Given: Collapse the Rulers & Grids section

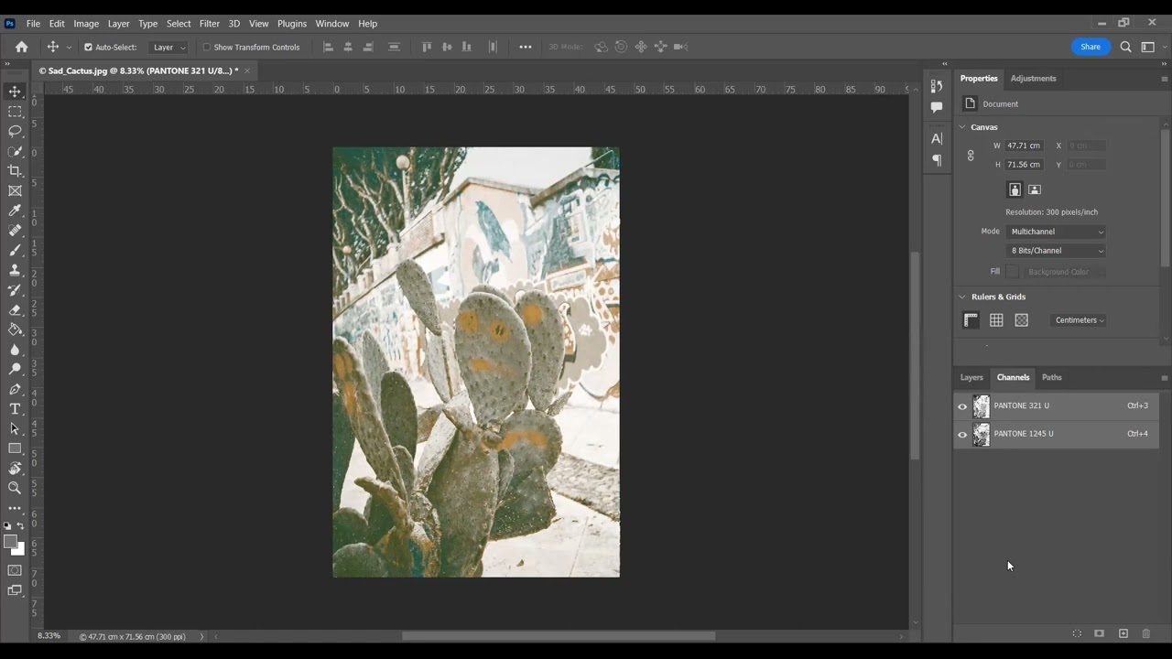Looking at the screenshot, I should pos(962,297).
